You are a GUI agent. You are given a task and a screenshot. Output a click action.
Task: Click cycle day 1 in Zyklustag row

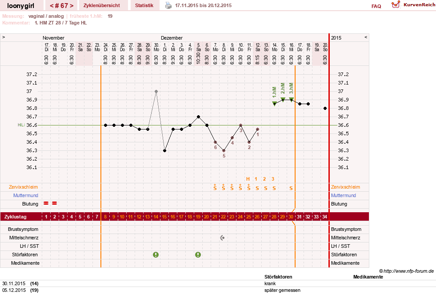click(x=46, y=217)
